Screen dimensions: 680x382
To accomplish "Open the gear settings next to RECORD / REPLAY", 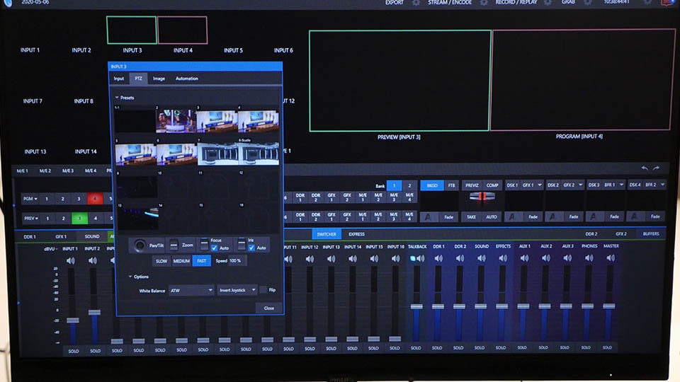I will click(x=548, y=3).
